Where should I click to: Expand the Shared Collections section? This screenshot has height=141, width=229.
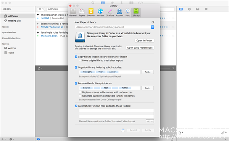click(11, 38)
